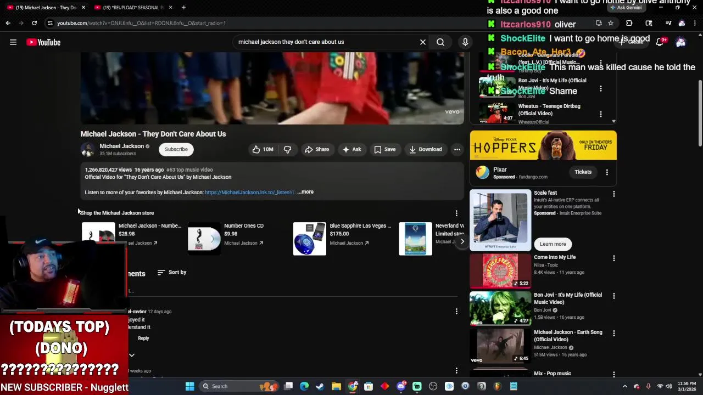
Task: Go to the YouTube home logo
Action: pos(43,42)
